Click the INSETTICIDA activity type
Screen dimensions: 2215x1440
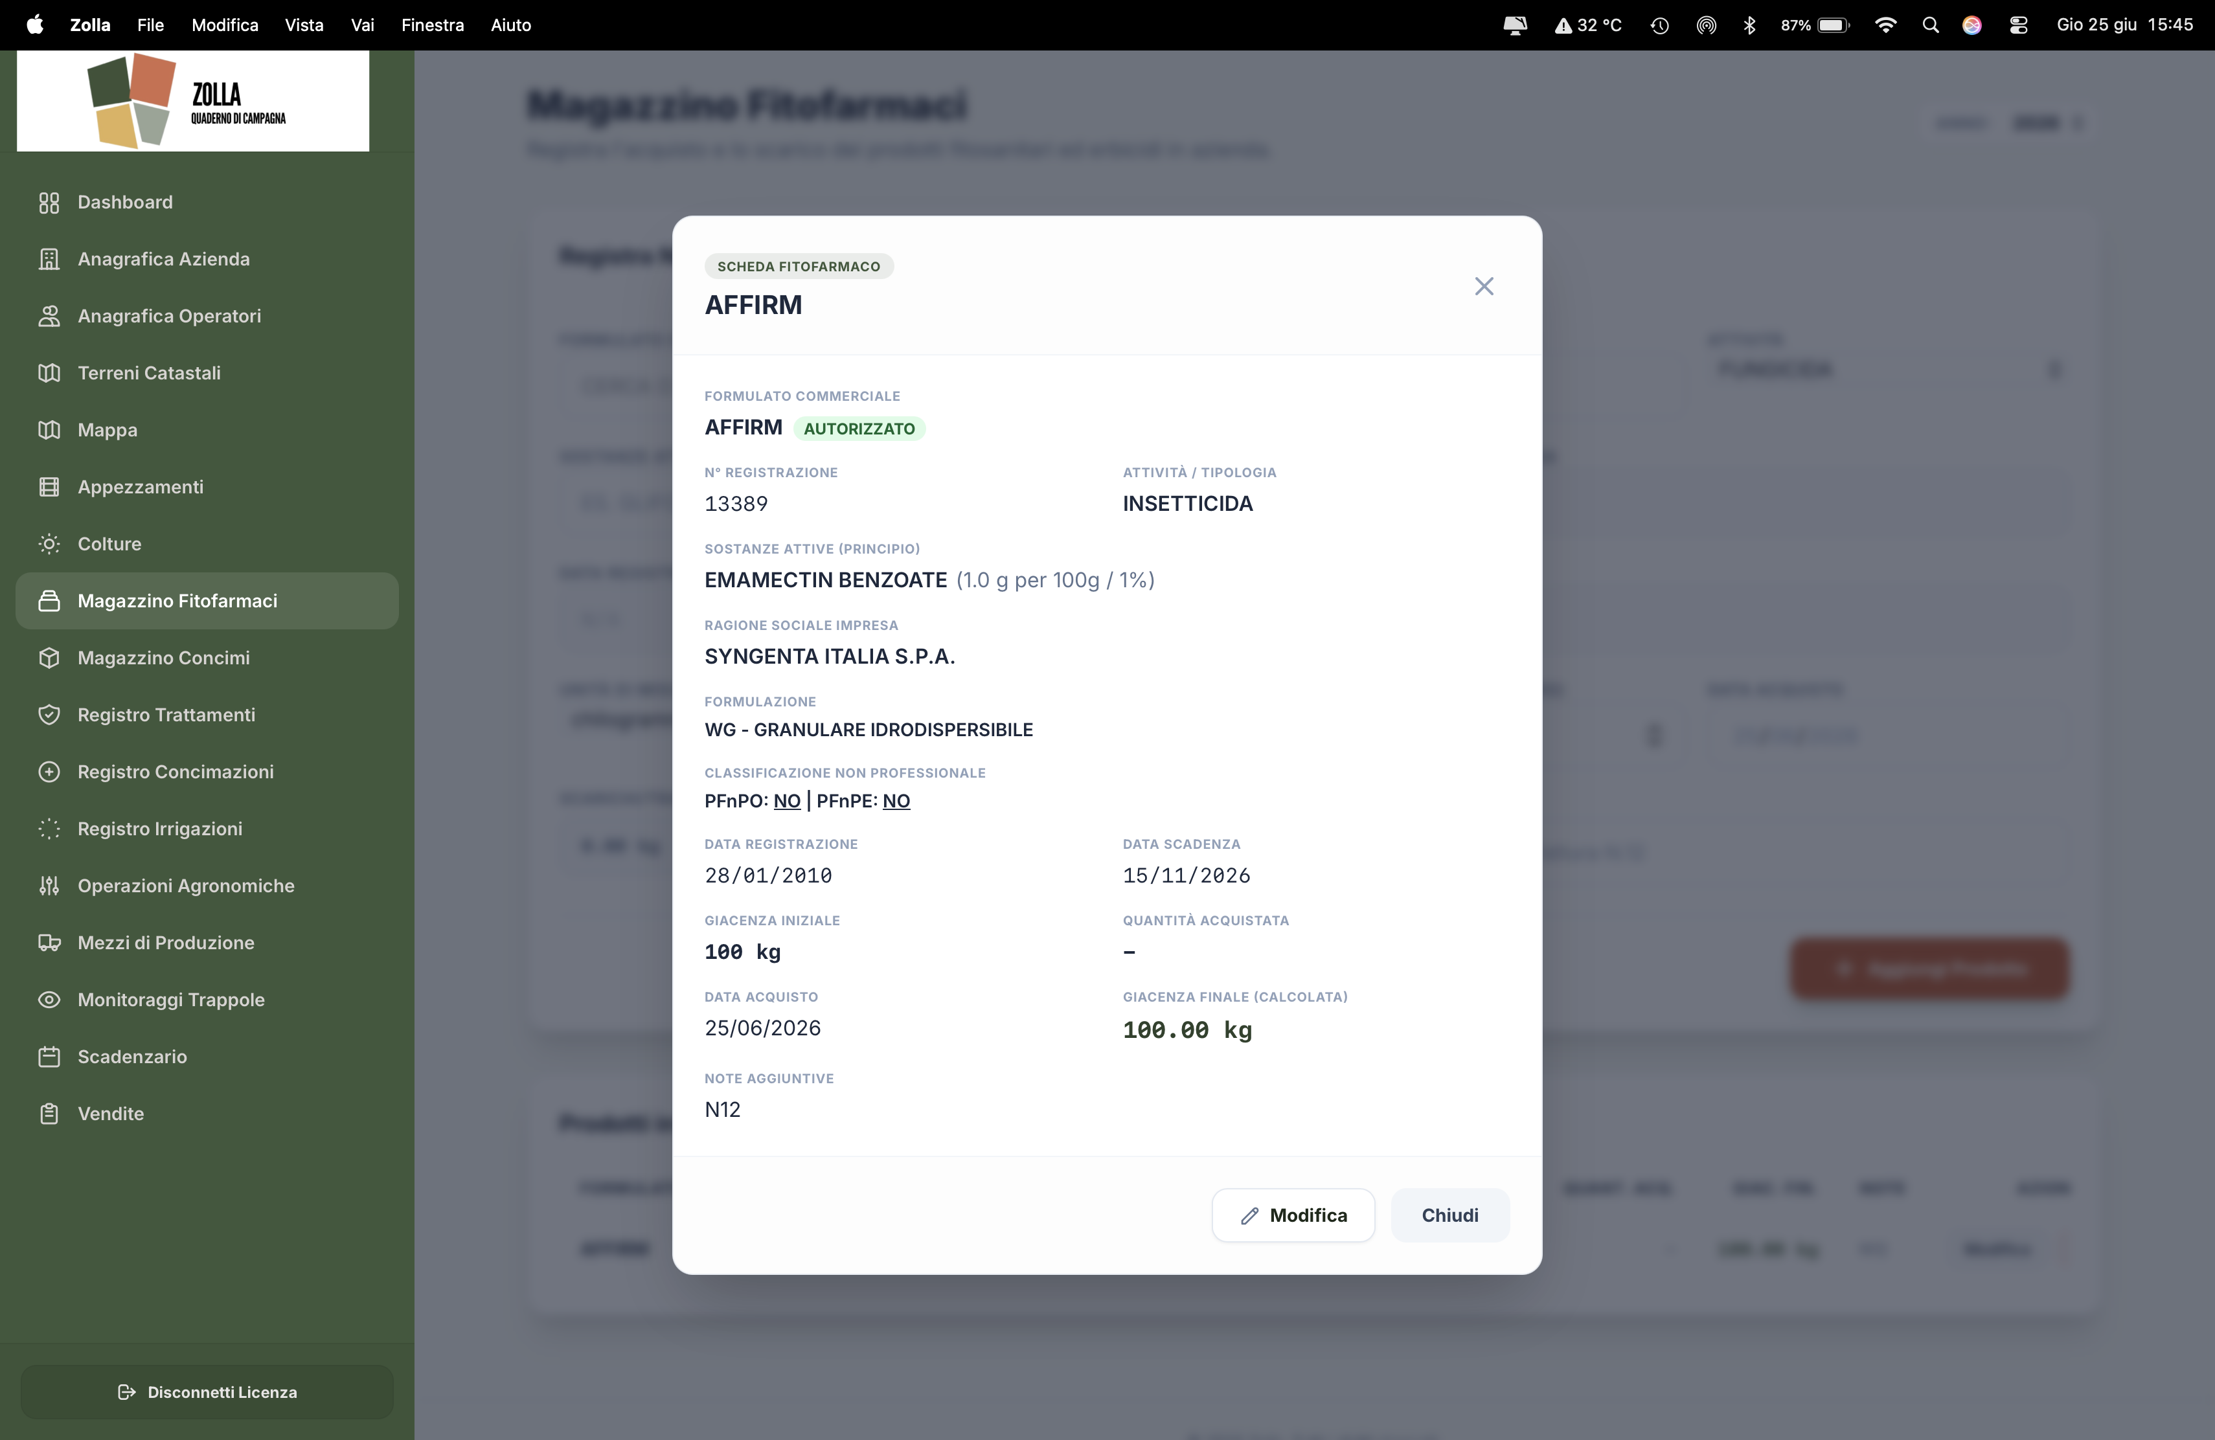tap(1188, 503)
